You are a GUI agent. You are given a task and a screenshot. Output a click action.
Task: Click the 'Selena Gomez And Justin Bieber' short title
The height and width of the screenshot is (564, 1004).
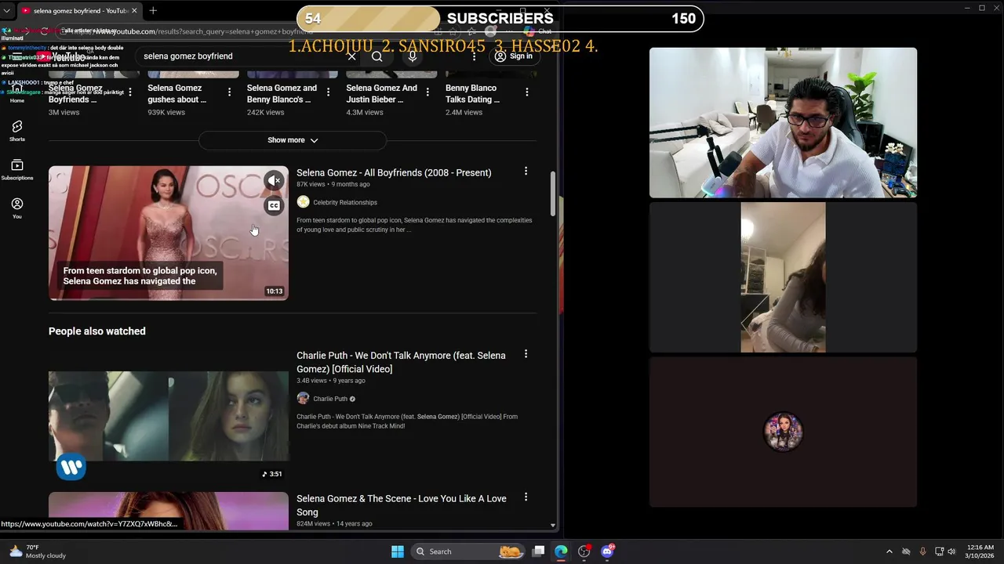tap(381, 94)
